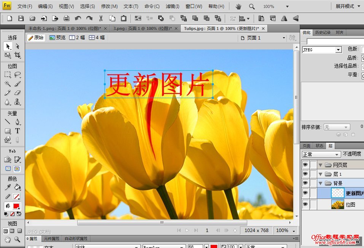Collapse the 背景 layer folder
This screenshot has width=364, height=248.
tap(320, 183)
